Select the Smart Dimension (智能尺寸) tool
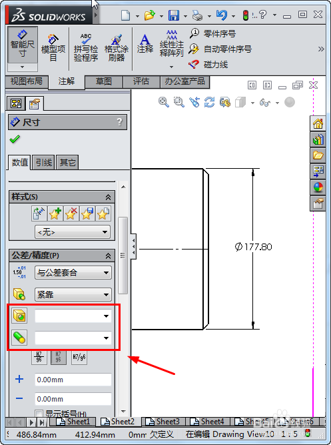The width and height of the screenshot is (331, 445). tap(23, 45)
